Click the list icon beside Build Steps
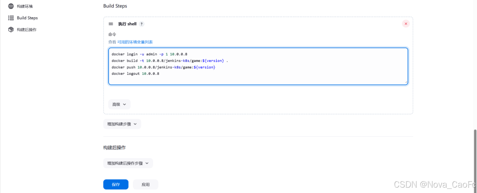 tap(11, 18)
